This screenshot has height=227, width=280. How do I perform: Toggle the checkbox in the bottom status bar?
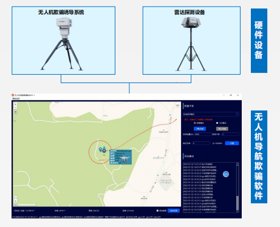[x=157, y=211]
